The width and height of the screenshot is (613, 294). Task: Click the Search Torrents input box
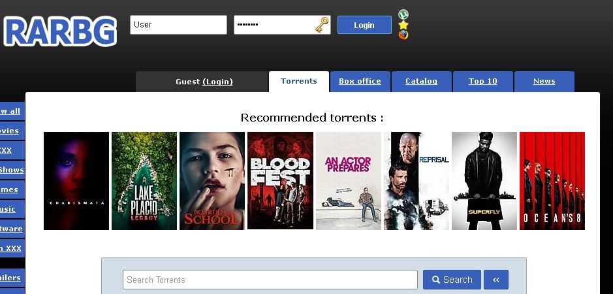tap(270, 280)
